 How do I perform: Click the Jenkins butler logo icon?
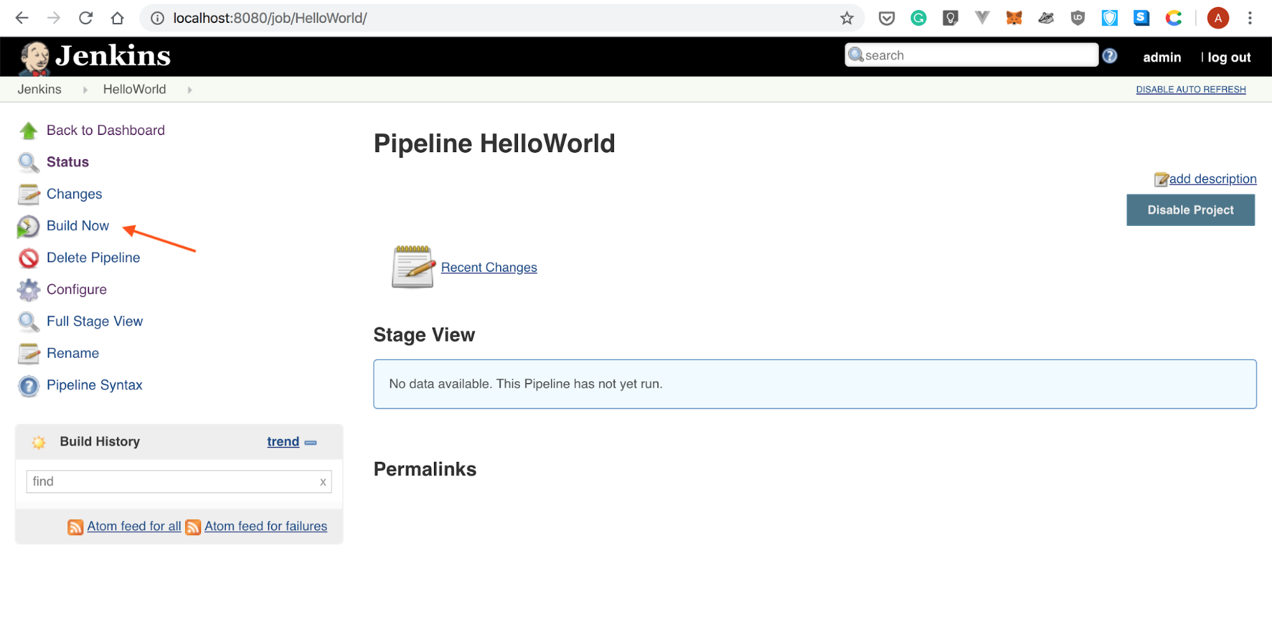[35, 58]
